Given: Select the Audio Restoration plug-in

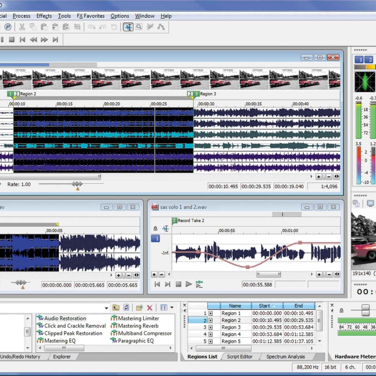Looking at the screenshot, I should coord(65,318).
